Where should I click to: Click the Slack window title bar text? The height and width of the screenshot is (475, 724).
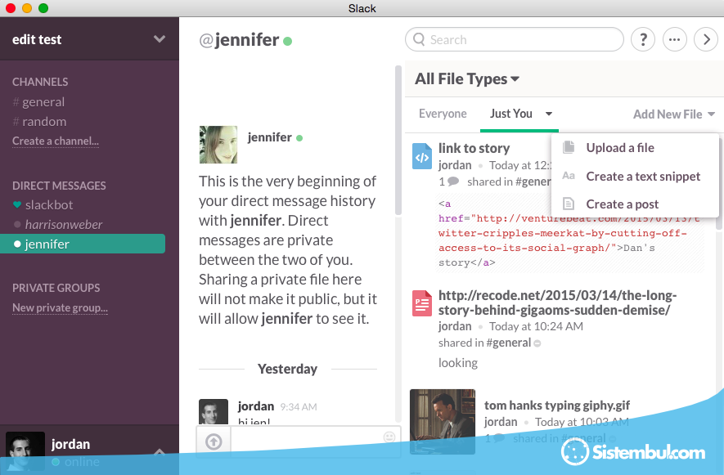point(362,8)
